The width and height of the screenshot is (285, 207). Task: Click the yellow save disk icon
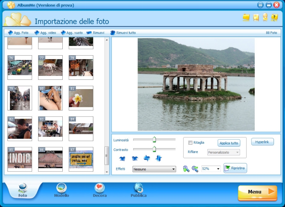pos(256,17)
